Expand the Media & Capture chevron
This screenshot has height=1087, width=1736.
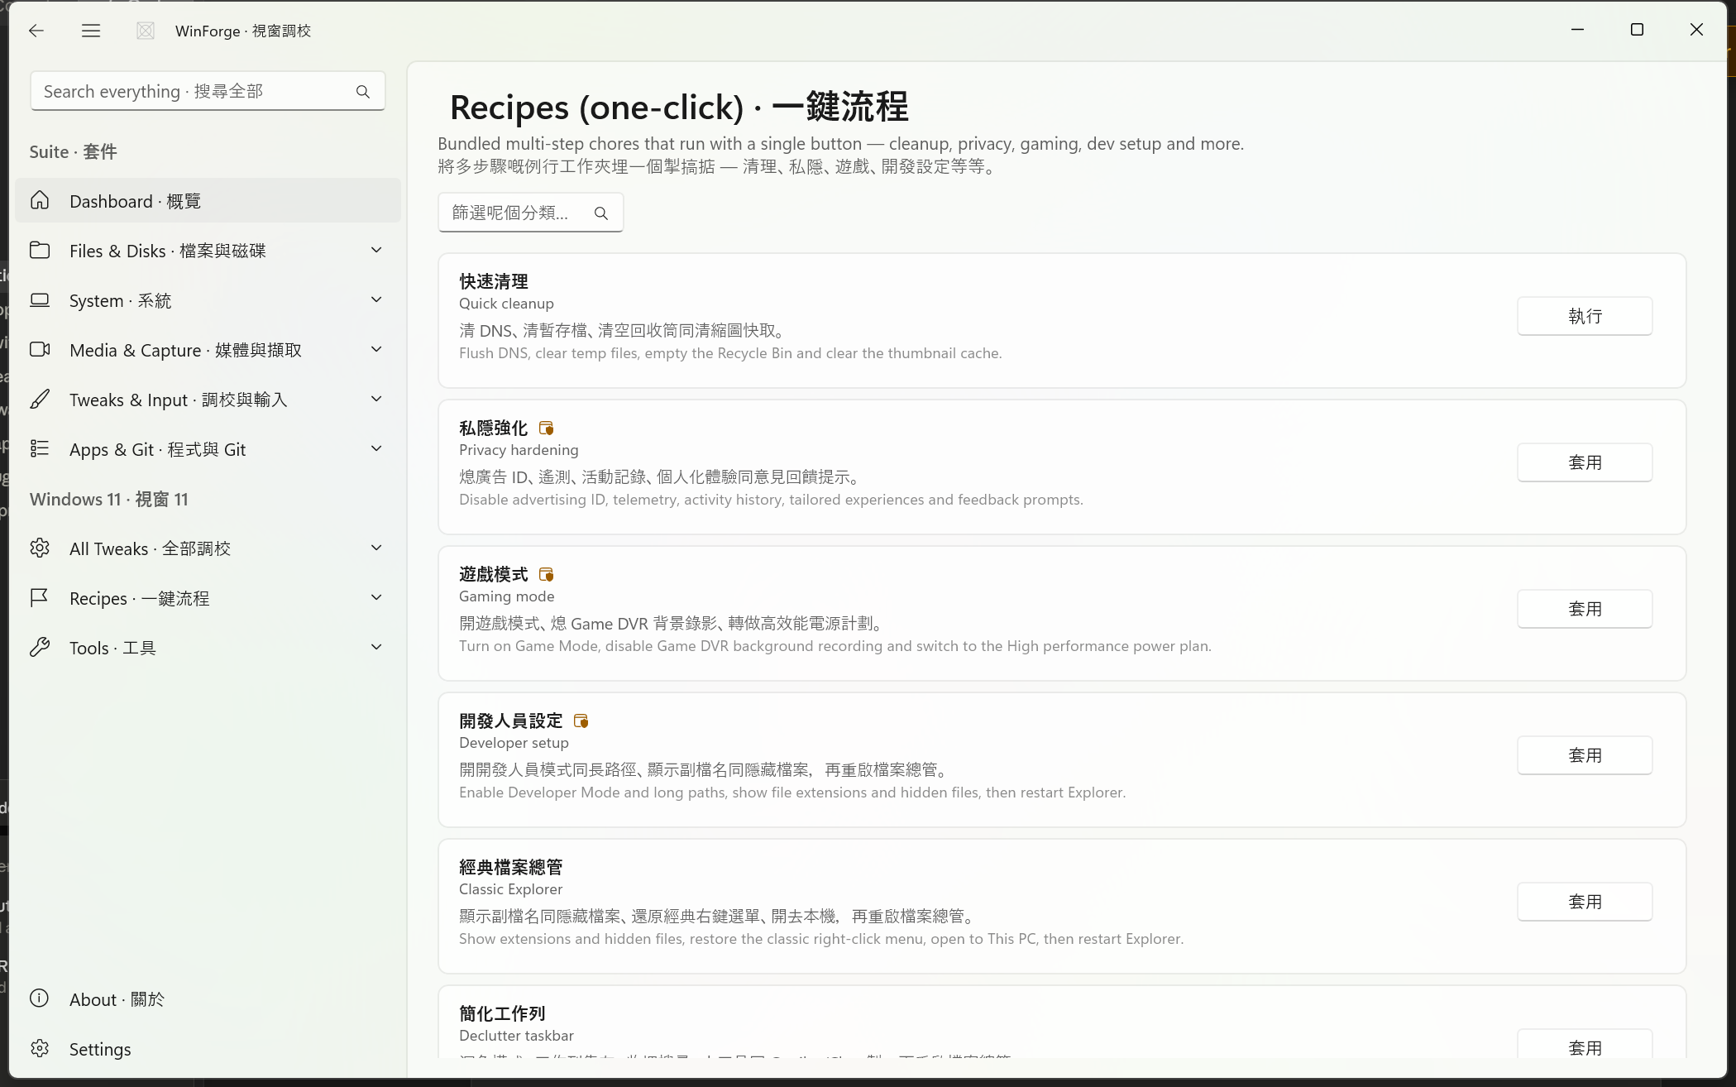[376, 349]
